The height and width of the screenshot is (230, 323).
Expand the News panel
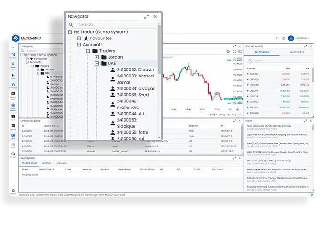pyautogui.click(x=306, y=121)
